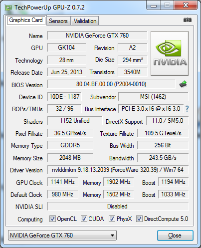Click the Bus Interface field PCI-E 3.0 x16

tap(151, 109)
